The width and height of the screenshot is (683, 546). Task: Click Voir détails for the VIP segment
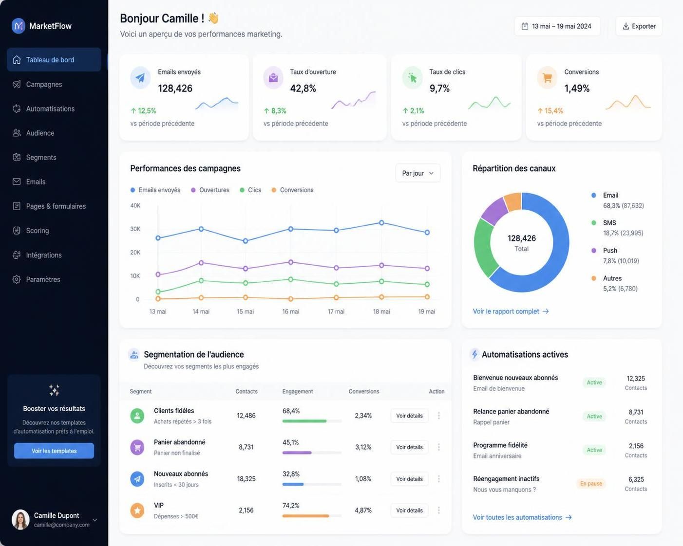click(409, 510)
